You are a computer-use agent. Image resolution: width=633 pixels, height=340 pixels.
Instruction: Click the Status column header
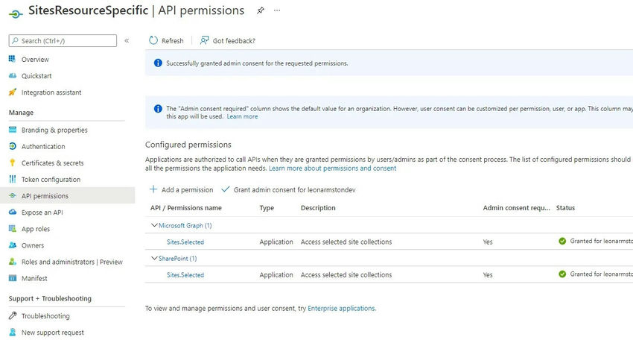(x=565, y=208)
